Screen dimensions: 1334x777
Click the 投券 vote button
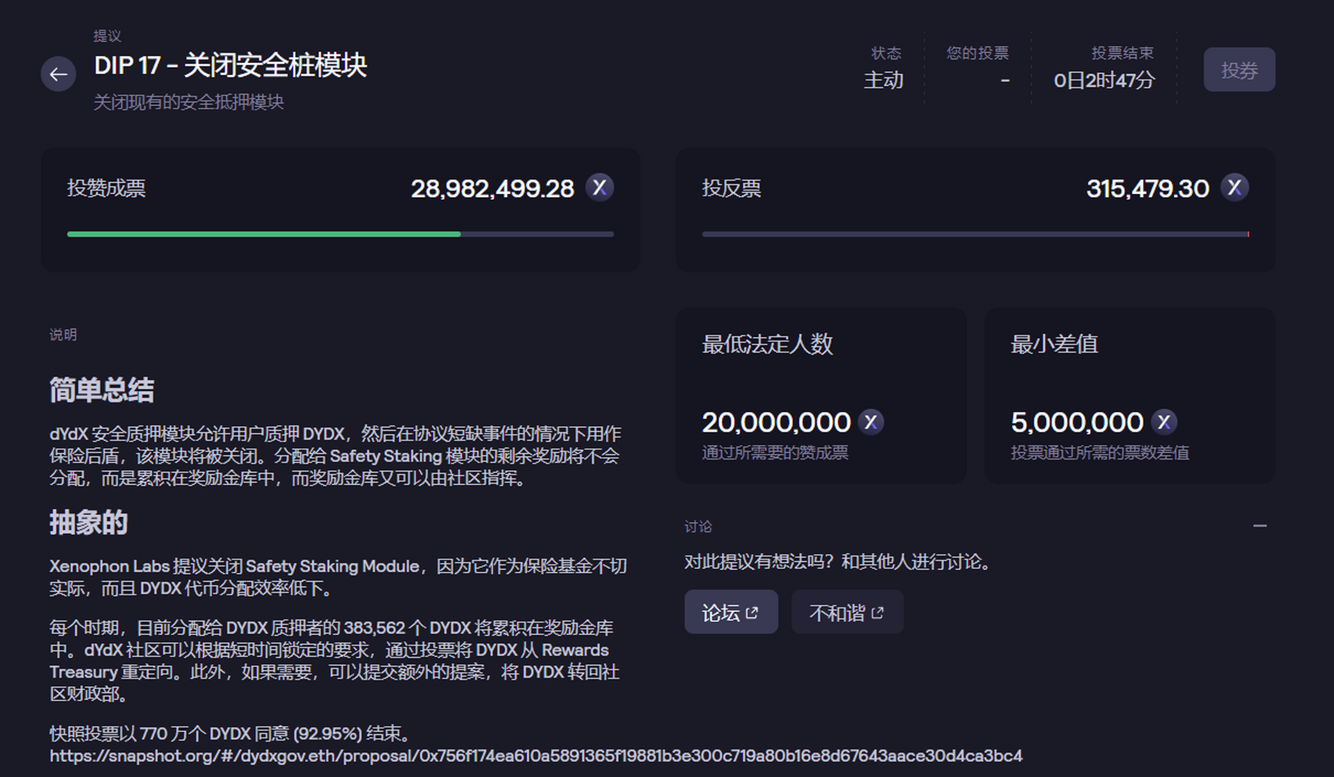1239,70
